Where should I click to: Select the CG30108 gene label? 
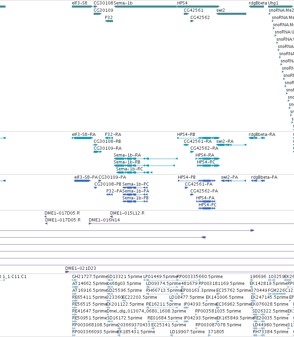103,3
